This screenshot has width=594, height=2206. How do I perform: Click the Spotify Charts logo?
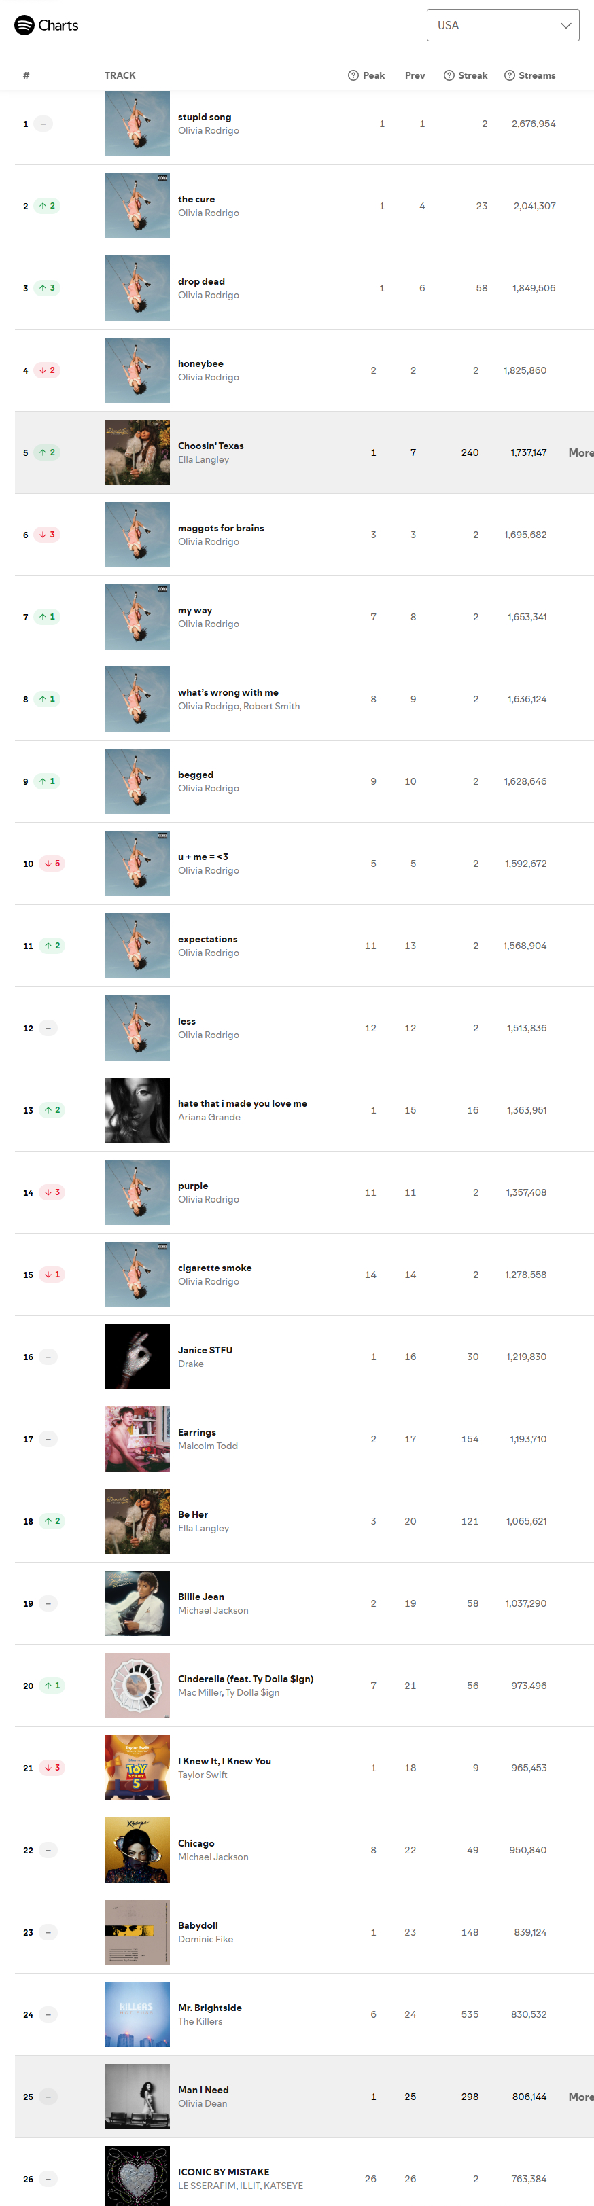[46, 26]
